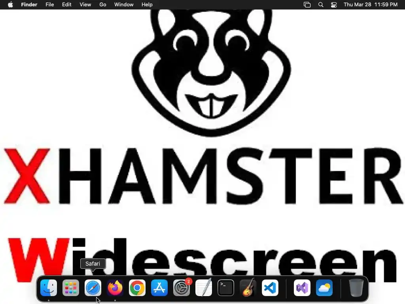Open the Help menu
Screen dimensions: 405x304
(x=147, y=5)
